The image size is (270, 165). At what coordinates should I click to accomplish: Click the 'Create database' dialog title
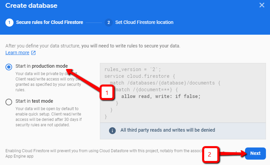tap(31, 5)
